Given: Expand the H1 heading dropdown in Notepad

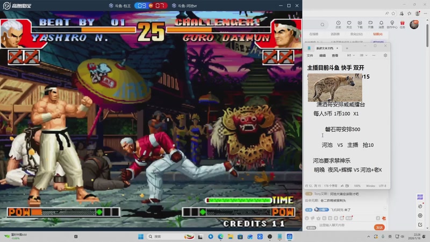Looking at the screenshot, I should point(351,55).
